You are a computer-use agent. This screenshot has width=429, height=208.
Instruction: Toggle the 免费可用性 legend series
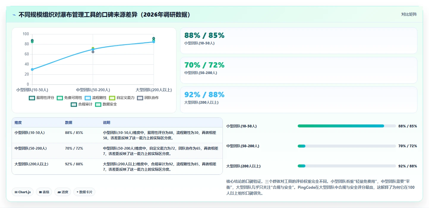(x=70, y=98)
